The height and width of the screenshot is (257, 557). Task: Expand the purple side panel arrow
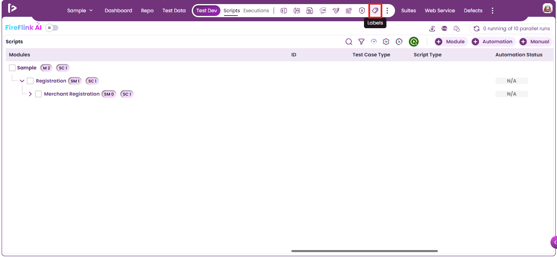click(x=554, y=242)
